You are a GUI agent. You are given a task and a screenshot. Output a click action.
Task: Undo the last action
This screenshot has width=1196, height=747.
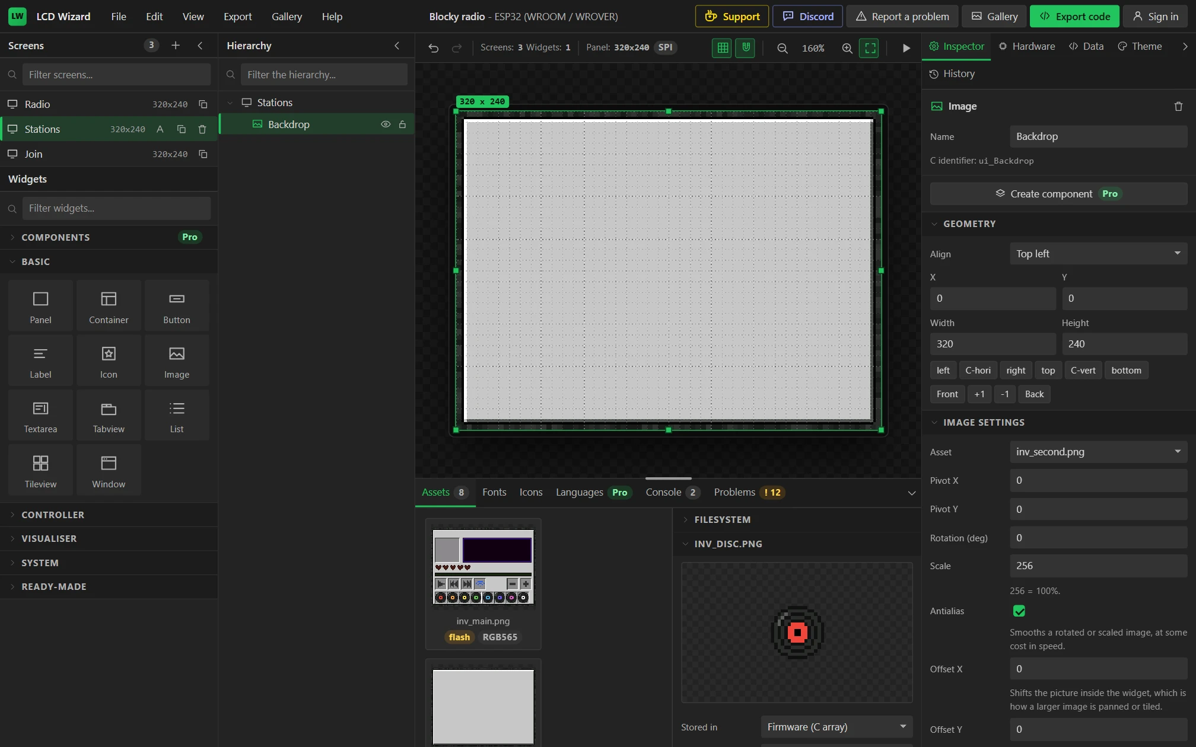(x=434, y=47)
